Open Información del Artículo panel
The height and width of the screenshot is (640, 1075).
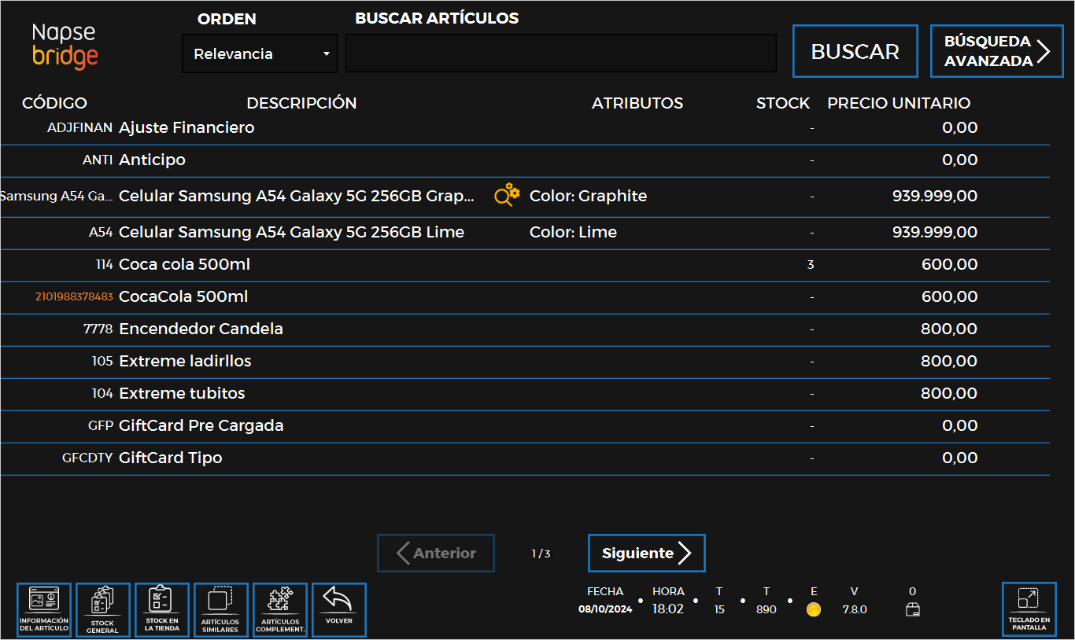tap(44, 610)
